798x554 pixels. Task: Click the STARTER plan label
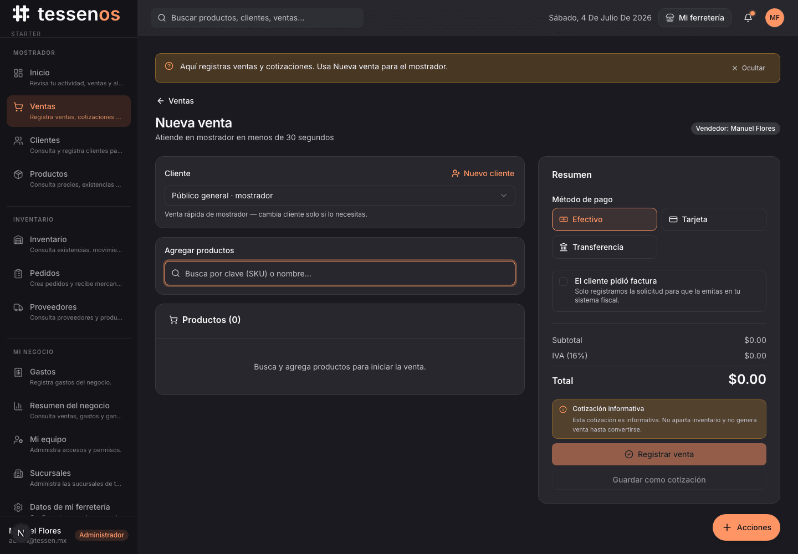26,34
